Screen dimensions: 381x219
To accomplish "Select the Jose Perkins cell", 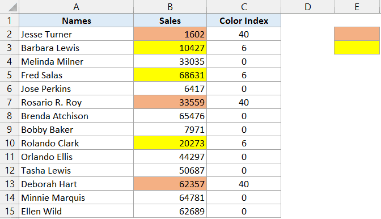I will [x=77, y=89].
